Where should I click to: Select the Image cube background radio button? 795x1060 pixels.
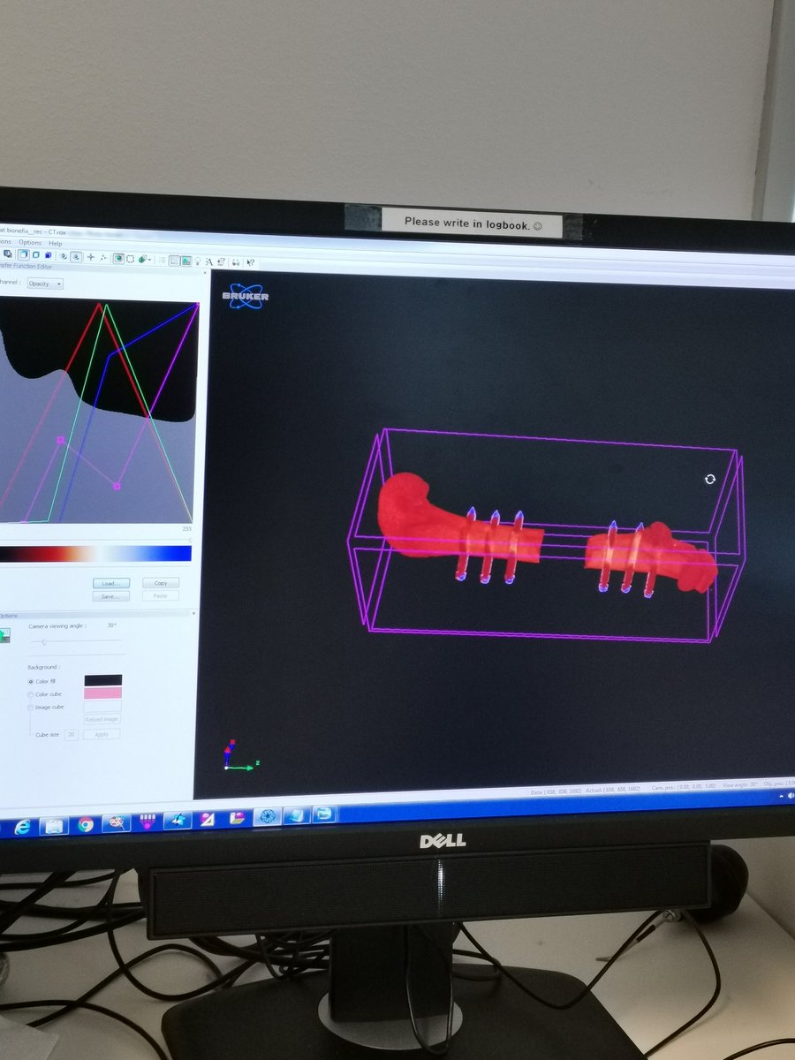[31, 708]
